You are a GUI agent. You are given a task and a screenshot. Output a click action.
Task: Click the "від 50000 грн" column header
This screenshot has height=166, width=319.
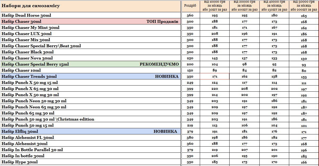[x=304, y=6]
